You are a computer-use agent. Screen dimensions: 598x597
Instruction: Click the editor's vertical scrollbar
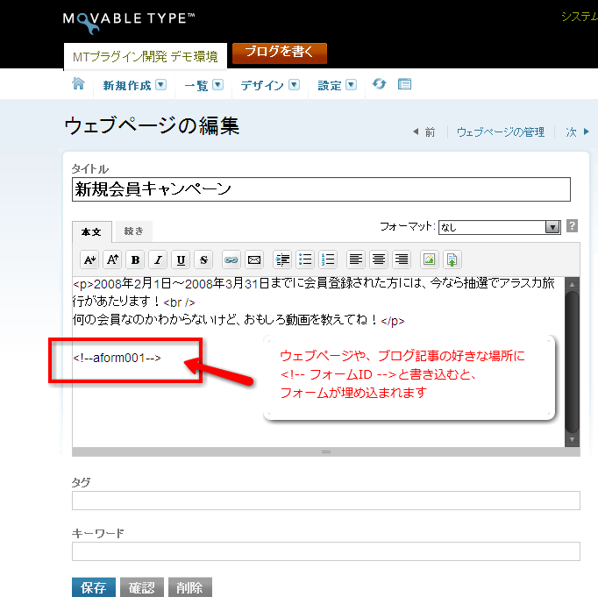click(572, 359)
